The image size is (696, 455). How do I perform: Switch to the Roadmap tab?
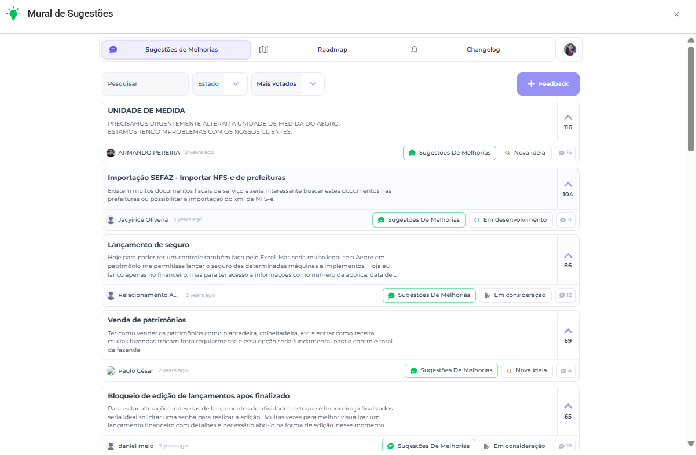coord(332,50)
